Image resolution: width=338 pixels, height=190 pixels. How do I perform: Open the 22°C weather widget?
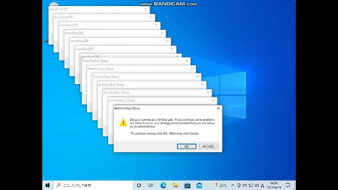220,185
